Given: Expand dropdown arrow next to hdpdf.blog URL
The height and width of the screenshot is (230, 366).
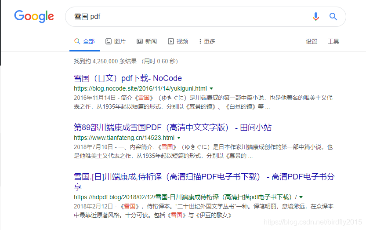Looking at the screenshot, I should click(x=301, y=197).
